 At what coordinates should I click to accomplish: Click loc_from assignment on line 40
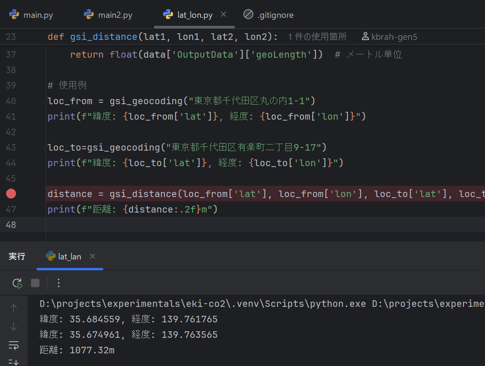[x=182, y=101]
